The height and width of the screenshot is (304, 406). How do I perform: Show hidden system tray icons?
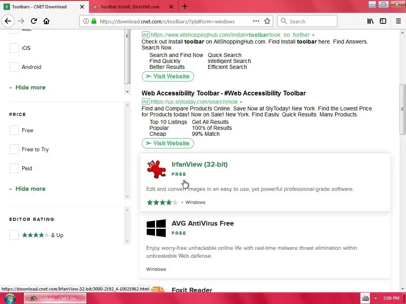(375, 298)
